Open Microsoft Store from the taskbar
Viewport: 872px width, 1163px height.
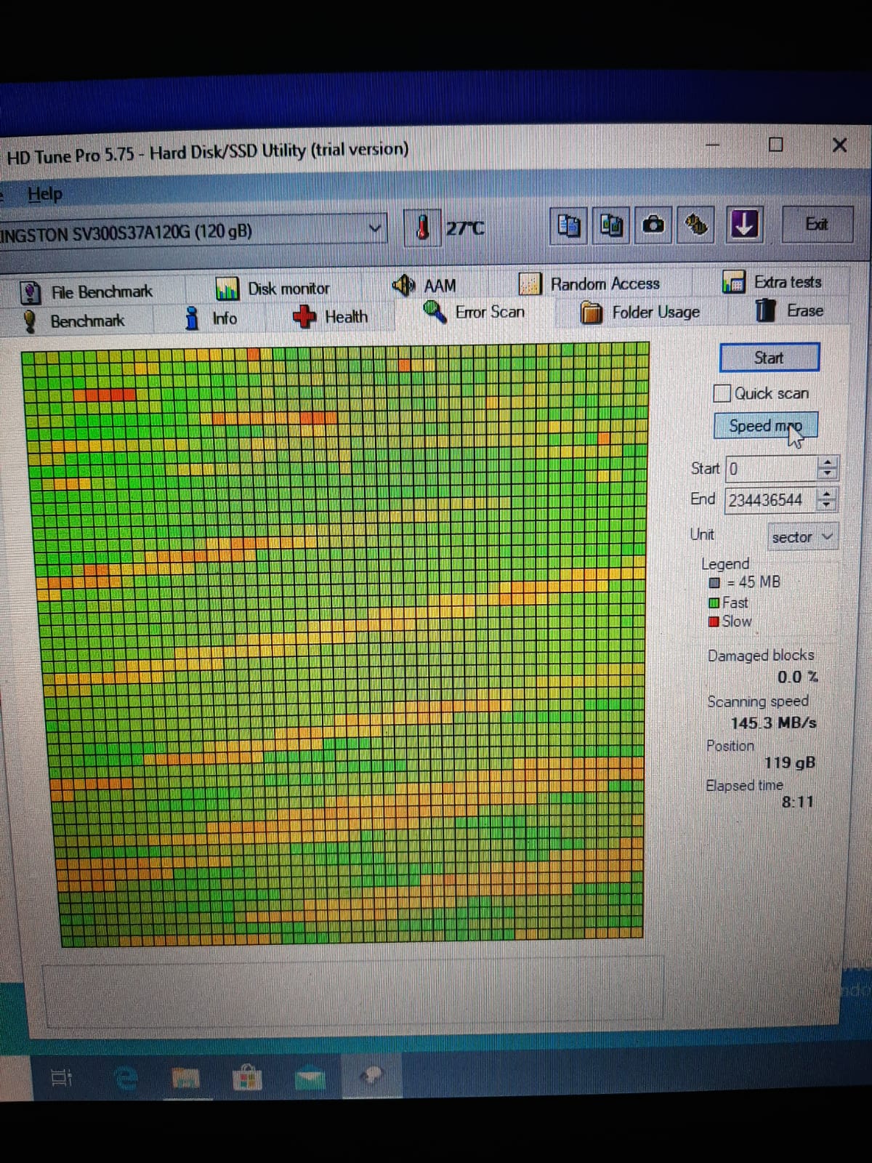[x=247, y=1077]
